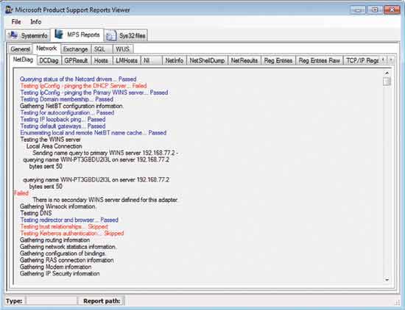Open the Exchange sub-tab

click(x=75, y=49)
